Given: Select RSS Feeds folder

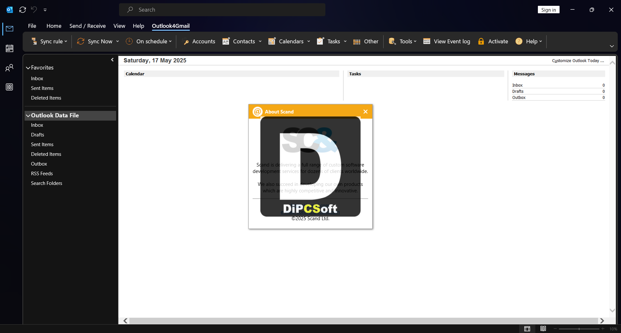Looking at the screenshot, I should [x=42, y=174].
